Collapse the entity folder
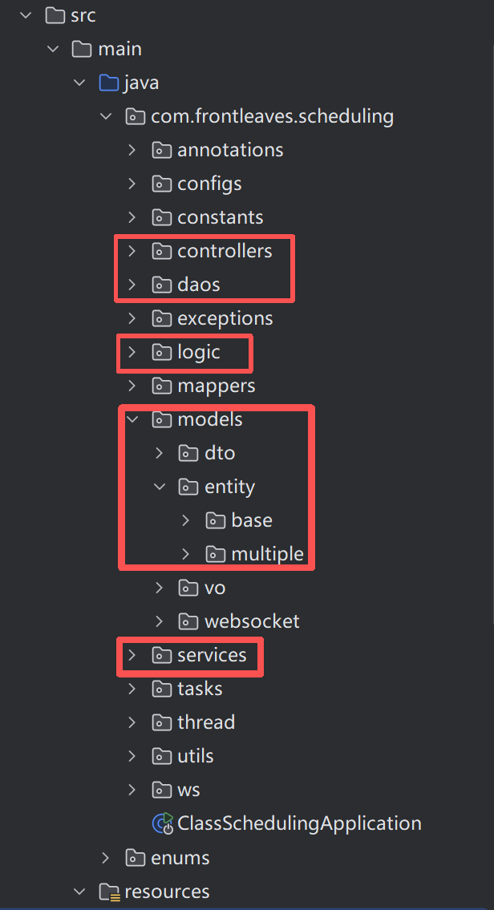Image resolution: width=494 pixels, height=910 pixels. point(159,486)
